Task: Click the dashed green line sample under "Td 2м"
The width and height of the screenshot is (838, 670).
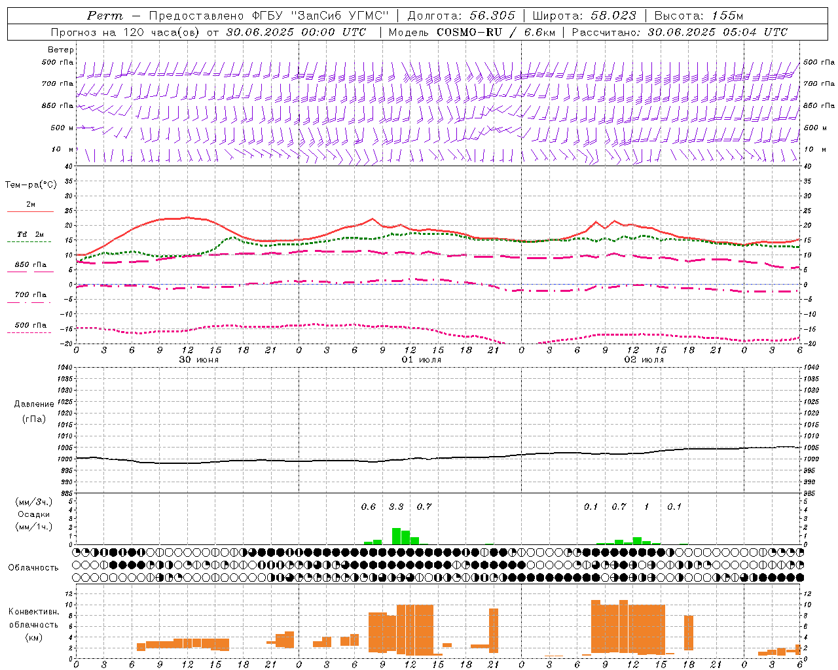Action: (x=29, y=241)
